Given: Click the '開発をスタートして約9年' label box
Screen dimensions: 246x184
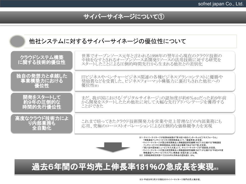Looking at the screenshot, I should coord(42,102).
